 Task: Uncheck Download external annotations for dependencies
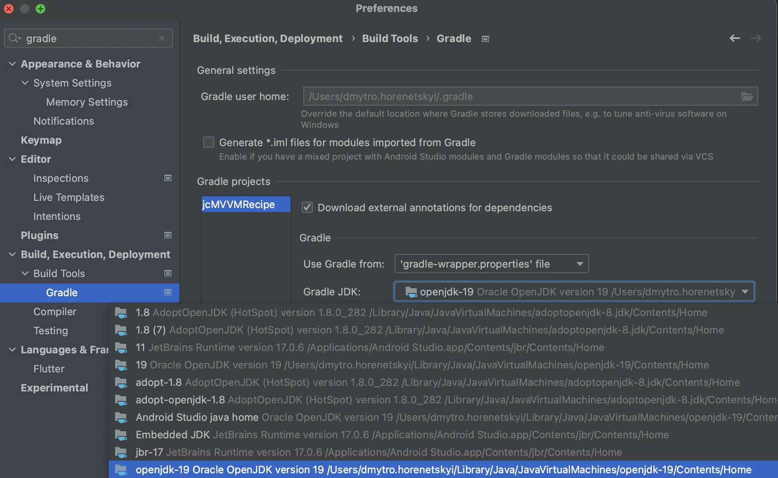click(x=307, y=207)
